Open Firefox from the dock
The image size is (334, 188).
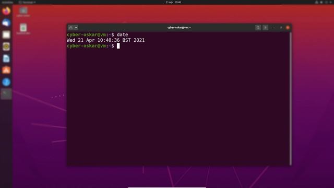6,10
